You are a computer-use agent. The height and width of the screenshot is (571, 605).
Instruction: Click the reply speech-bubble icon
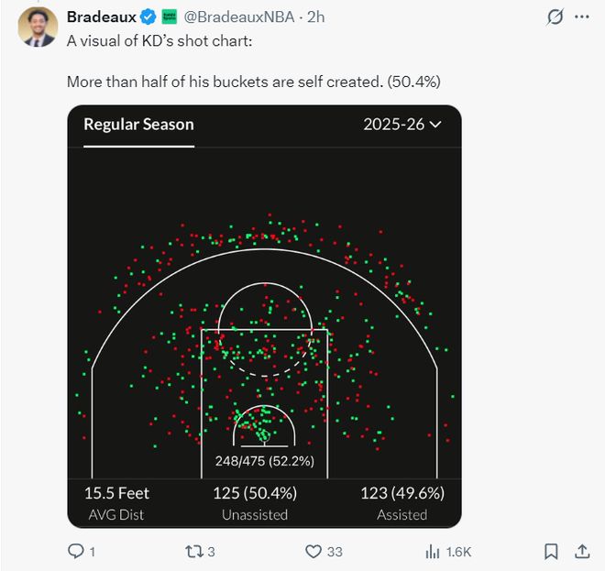point(77,551)
